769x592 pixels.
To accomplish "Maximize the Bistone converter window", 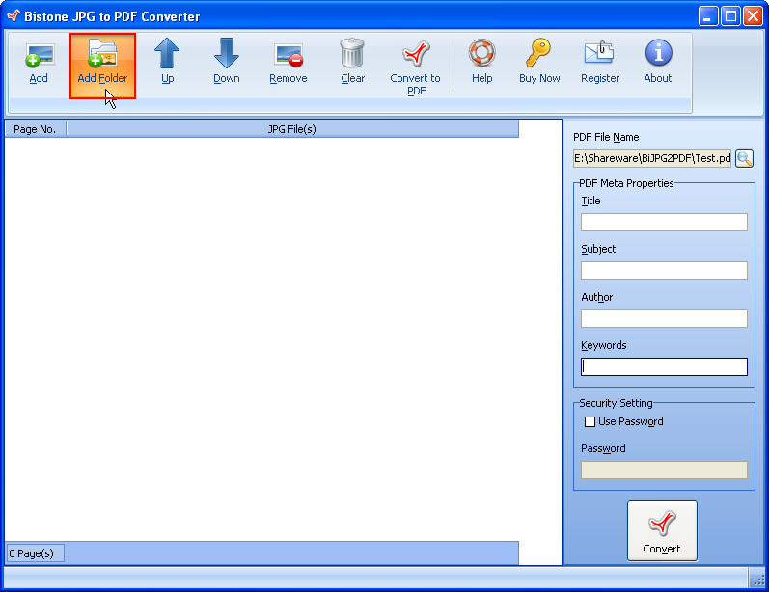I will [x=730, y=16].
